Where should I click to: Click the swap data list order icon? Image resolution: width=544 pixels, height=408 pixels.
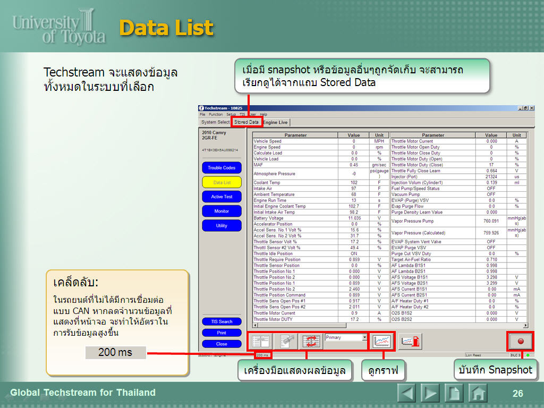click(x=311, y=342)
